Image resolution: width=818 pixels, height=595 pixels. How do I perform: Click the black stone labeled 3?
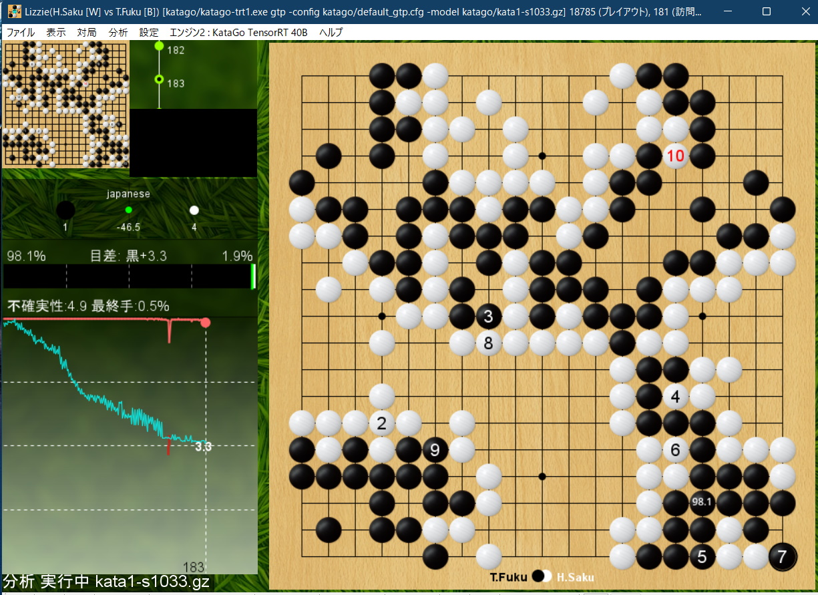coord(488,317)
